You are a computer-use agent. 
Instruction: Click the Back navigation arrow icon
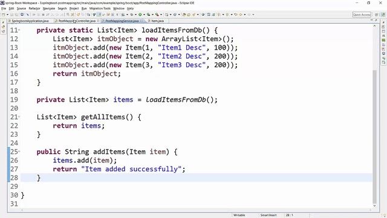tap(241, 15)
